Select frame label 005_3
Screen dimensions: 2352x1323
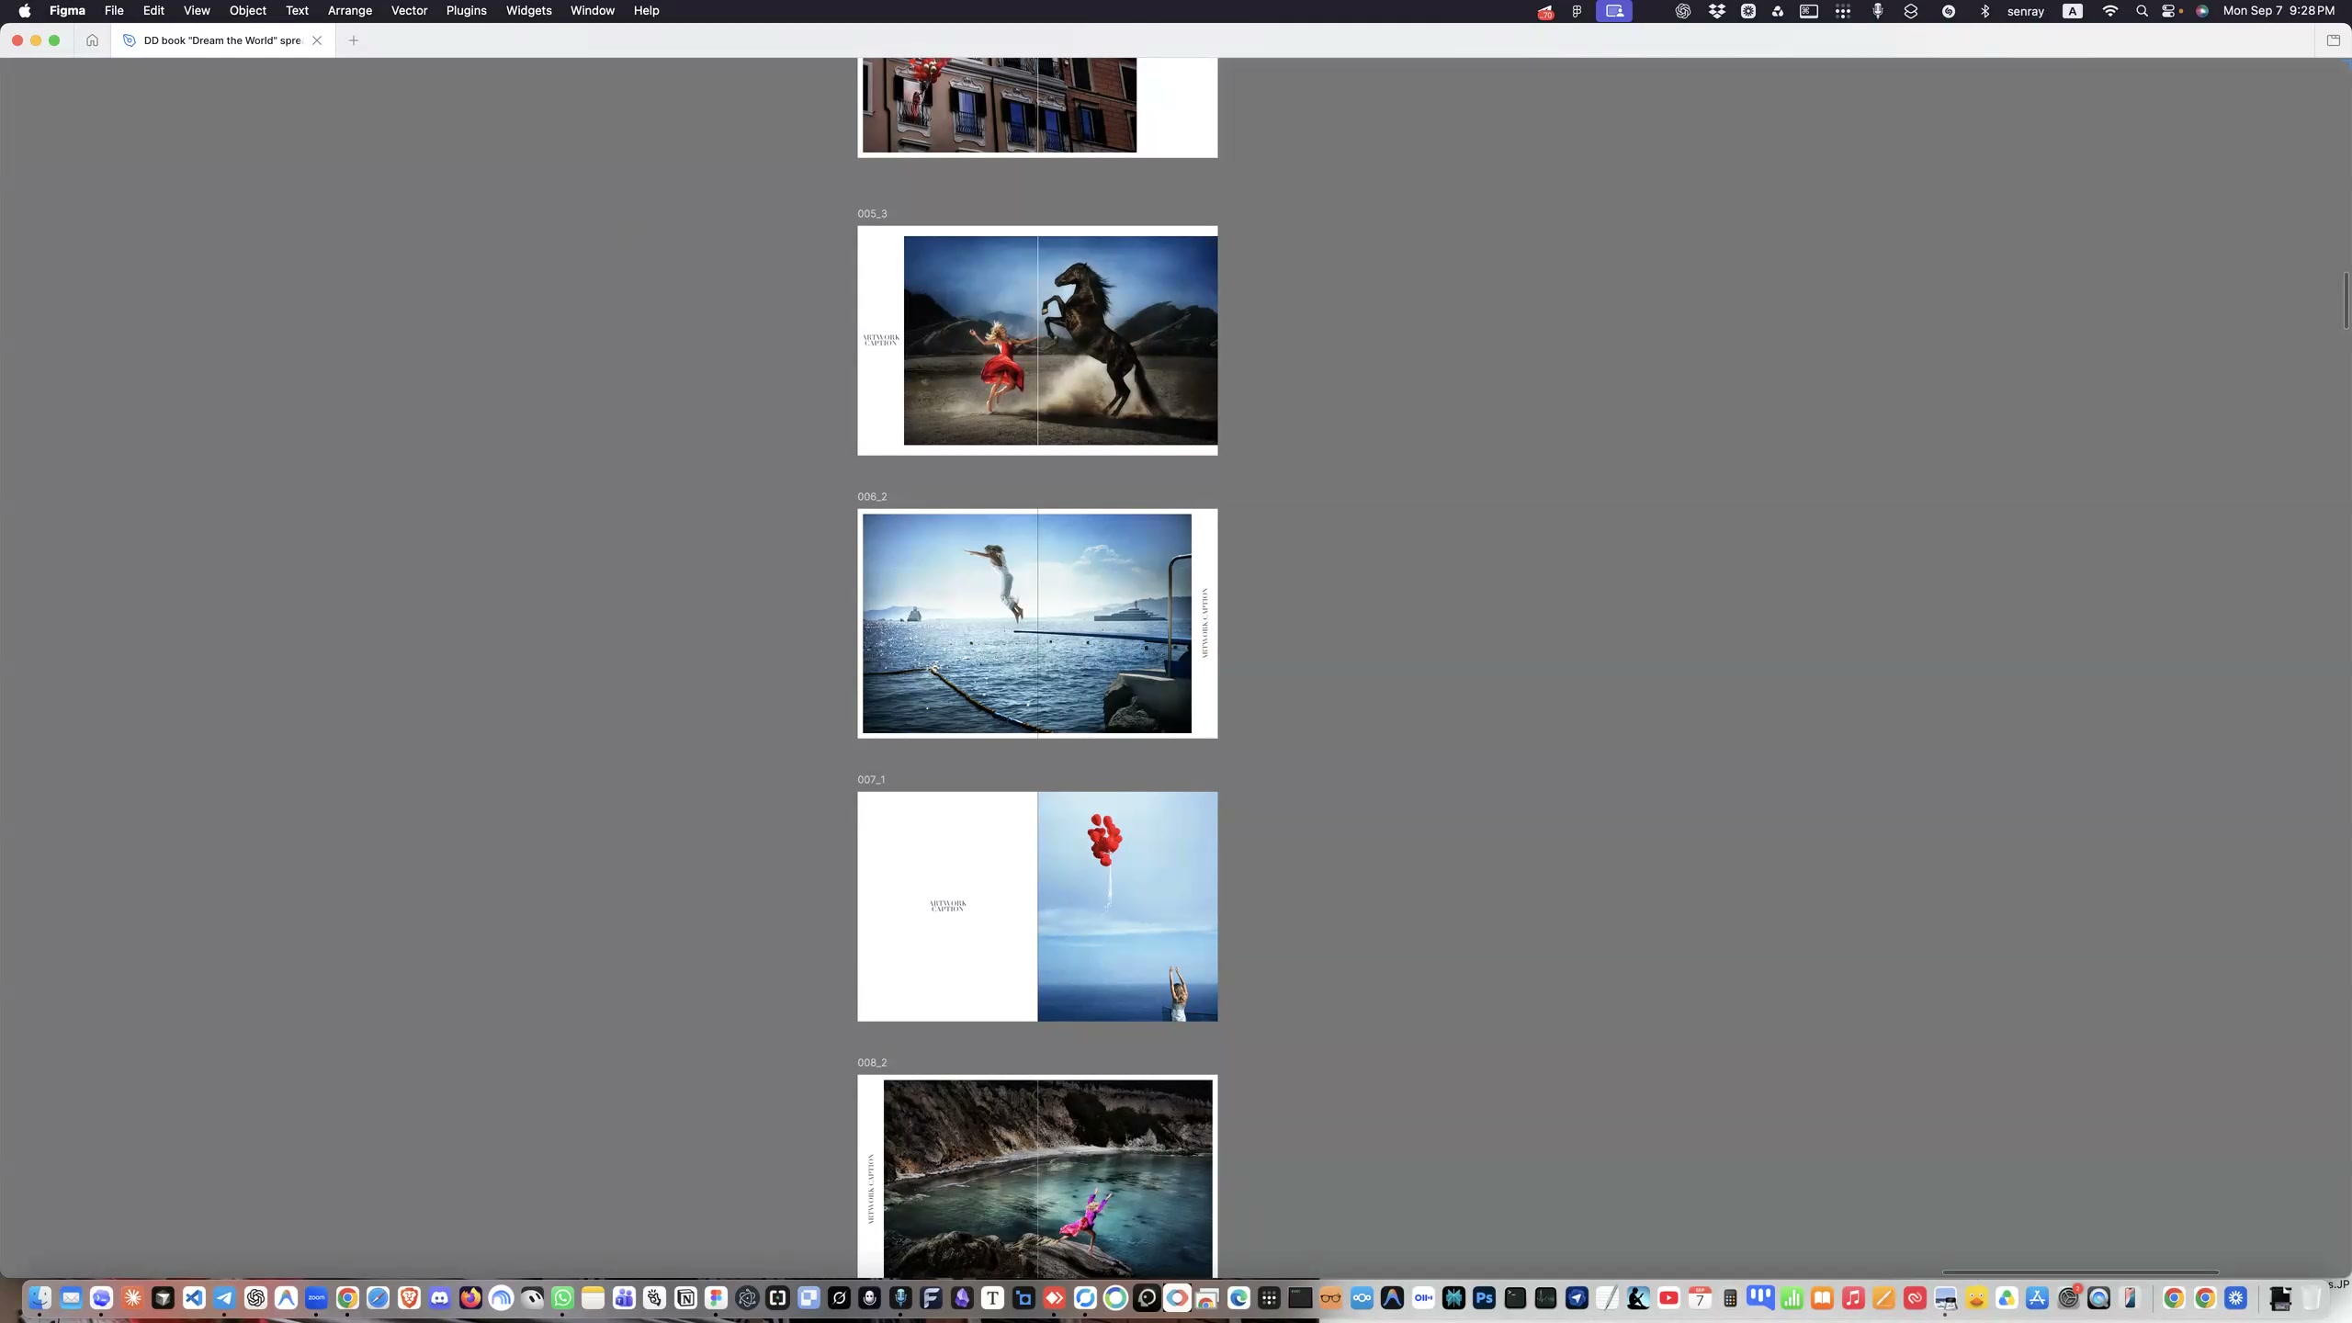(x=872, y=214)
